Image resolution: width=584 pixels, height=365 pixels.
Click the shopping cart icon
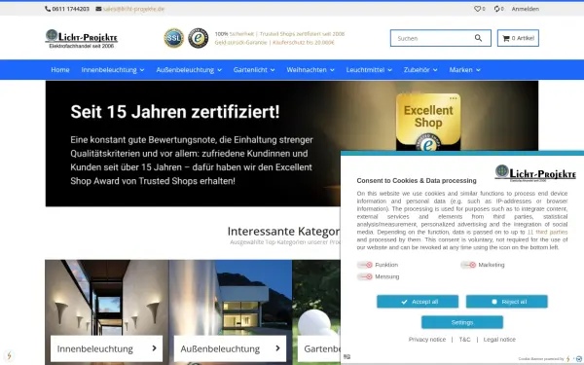(x=506, y=38)
